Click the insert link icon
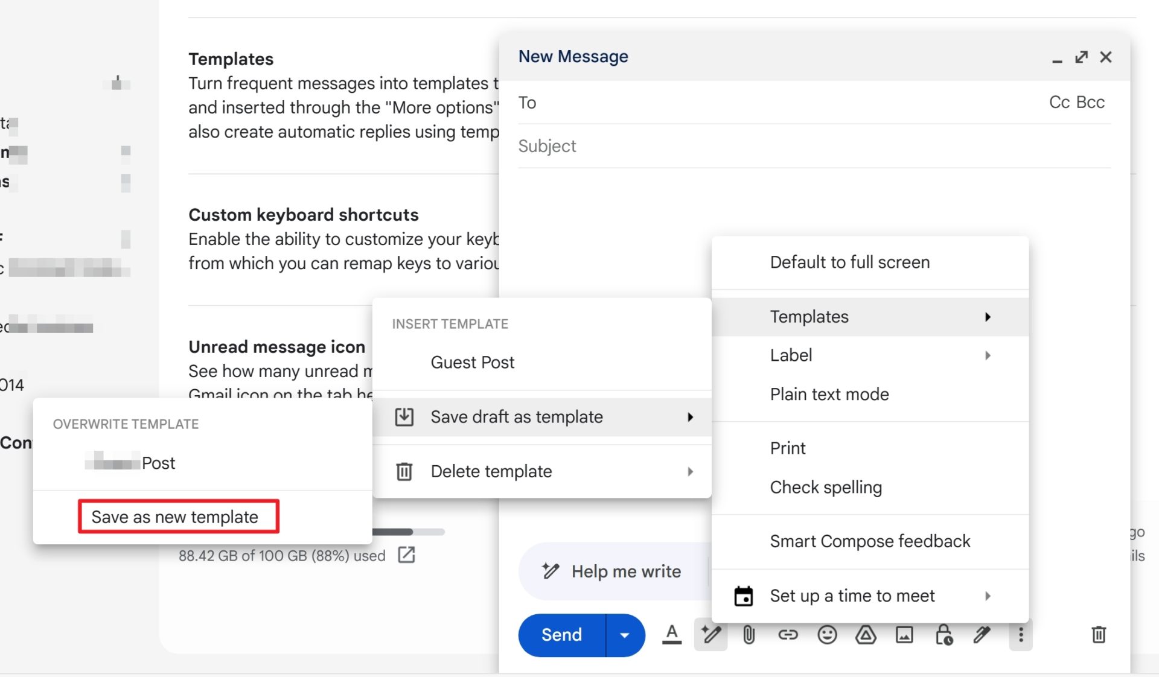 point(788,635)
